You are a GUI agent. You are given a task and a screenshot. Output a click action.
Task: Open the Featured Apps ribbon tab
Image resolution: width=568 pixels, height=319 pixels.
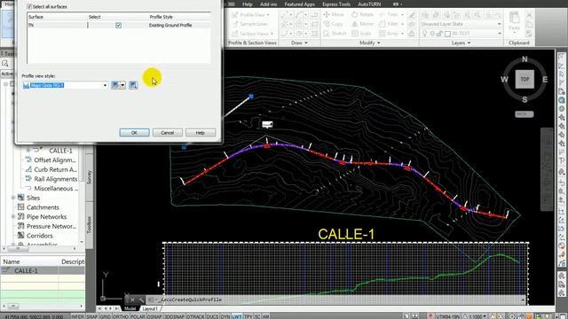tap(300, 4)
